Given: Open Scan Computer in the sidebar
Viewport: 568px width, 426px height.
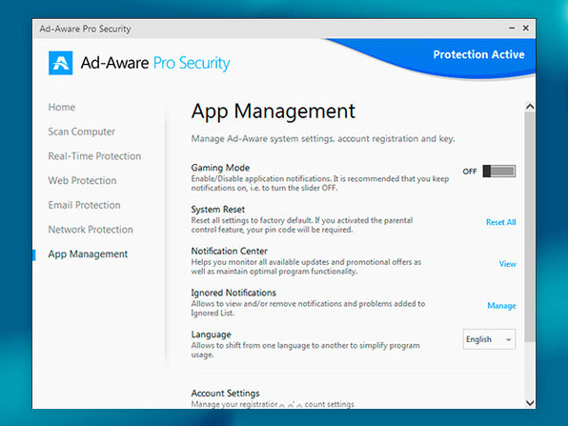Looking at the screenshot, I should tap(82, 132).
